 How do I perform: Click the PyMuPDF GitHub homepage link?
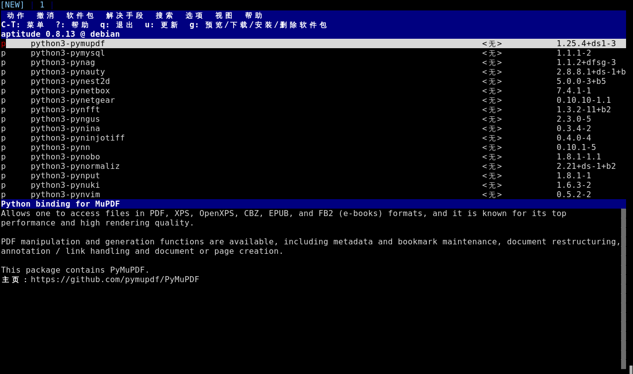[115, 280]
